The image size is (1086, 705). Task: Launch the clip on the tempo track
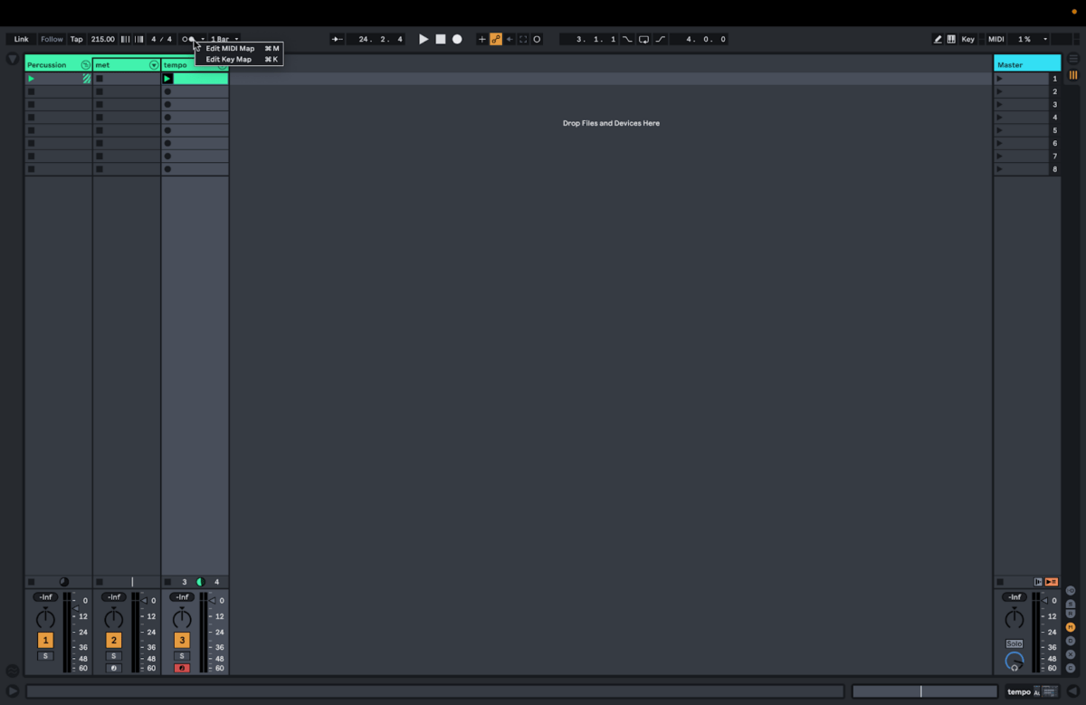pyautogui.click(x=167, y=78)
